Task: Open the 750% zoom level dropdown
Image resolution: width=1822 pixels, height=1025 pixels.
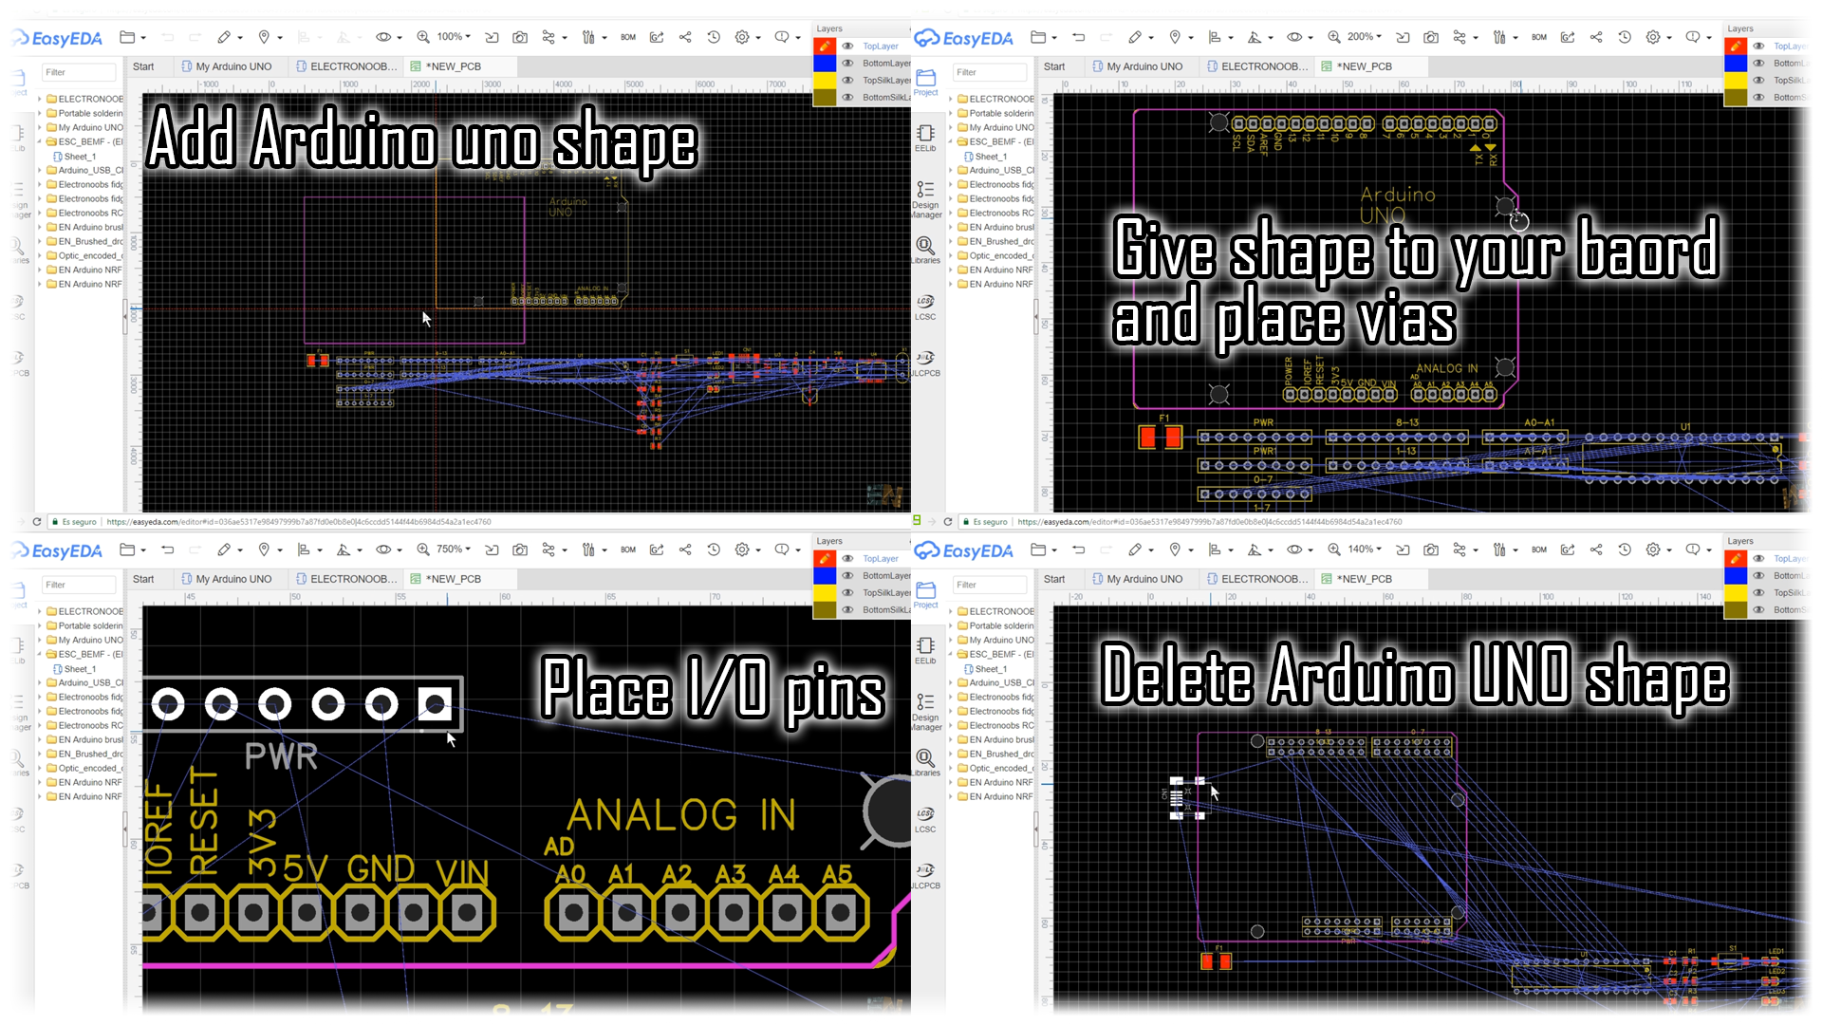Action: click(454, 550)
